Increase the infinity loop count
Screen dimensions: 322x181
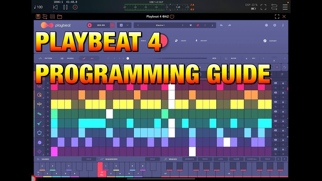285,58
